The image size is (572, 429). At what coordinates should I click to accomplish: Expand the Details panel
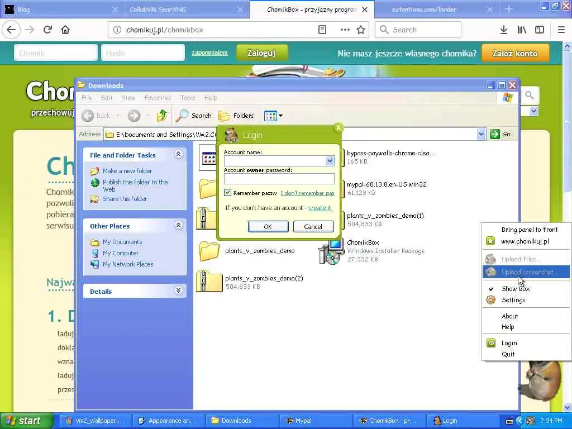click(x=178, y=290)
